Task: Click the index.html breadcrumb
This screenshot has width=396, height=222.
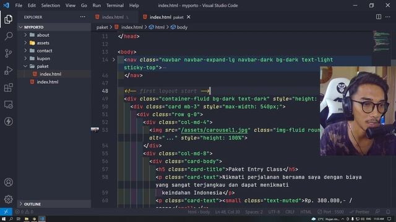Action: click(x=129, y=27)
